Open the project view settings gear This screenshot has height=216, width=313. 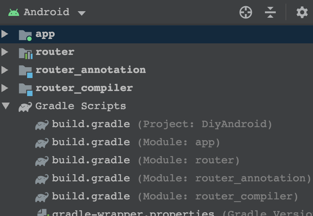302,13
